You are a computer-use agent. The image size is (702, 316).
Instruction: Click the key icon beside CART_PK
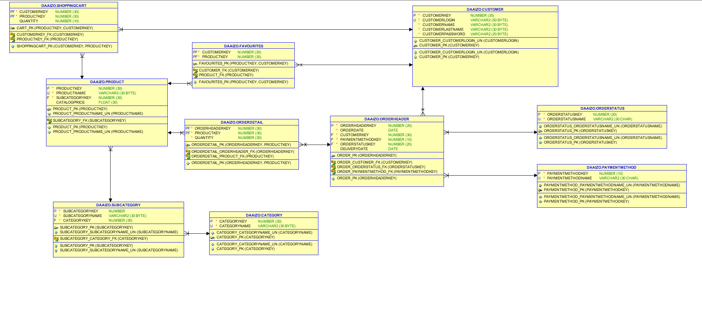pyautogui.click(x=13, y=28)
